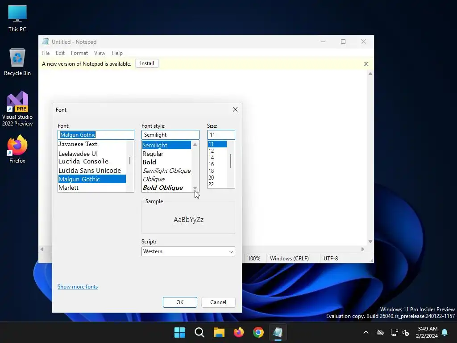Click Notepad vertical scroll-up arrow
The image size is (457, 343).
click(x=370, y=74)
